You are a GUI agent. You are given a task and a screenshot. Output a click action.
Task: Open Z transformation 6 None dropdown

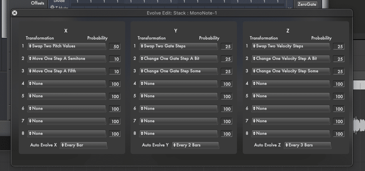[x=290, y=109]
